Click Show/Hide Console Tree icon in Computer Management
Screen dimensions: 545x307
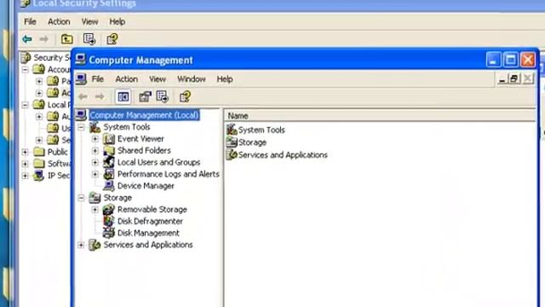pyautogui.click(x=123, y=96)
